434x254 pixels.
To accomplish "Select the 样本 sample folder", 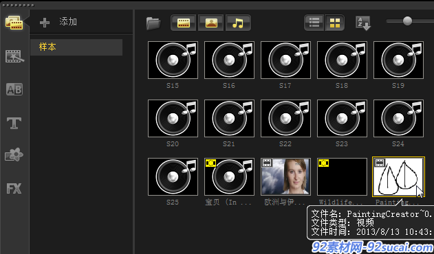I will (x=76, y=47).
